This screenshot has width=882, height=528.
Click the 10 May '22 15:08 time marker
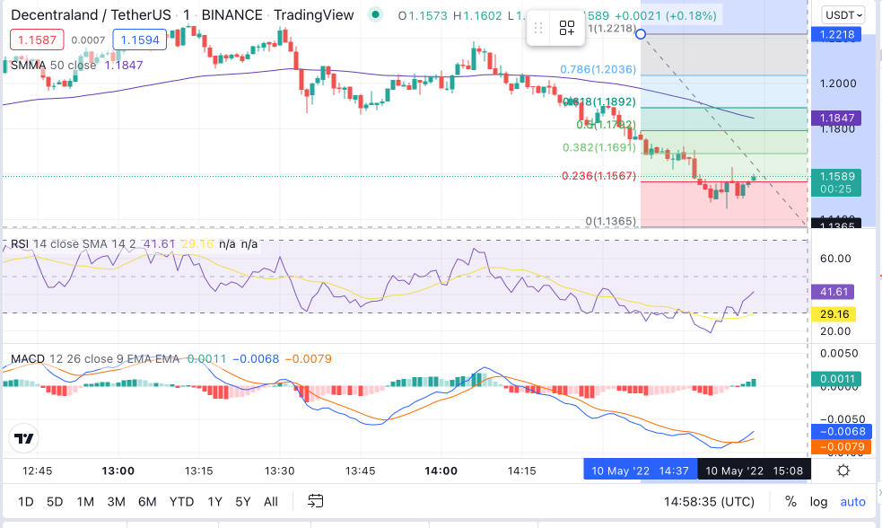point(755,471)
